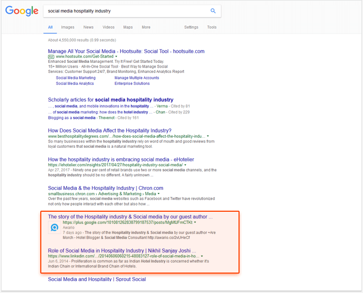The image size is (363, 293).
Task: Open the Chan hotel industry scholarly article
Action: [100, 112]
